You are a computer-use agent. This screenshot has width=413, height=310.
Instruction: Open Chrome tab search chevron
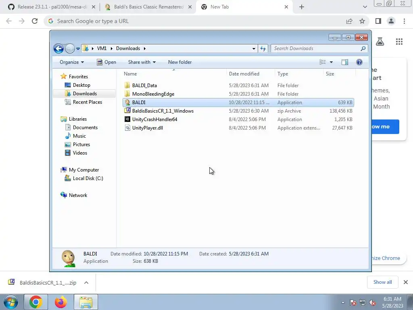[x=365, y=7]
